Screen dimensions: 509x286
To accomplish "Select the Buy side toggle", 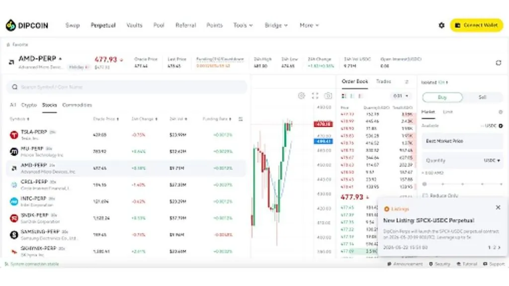I will 442,97.
